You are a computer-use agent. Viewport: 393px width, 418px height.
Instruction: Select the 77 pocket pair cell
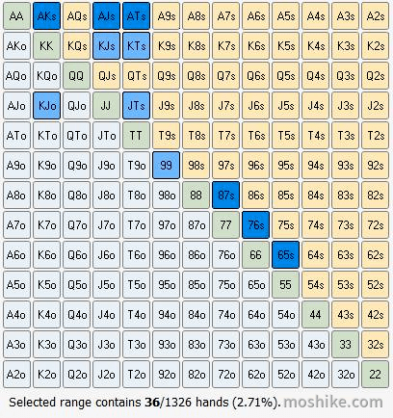[x=225, y=225]
